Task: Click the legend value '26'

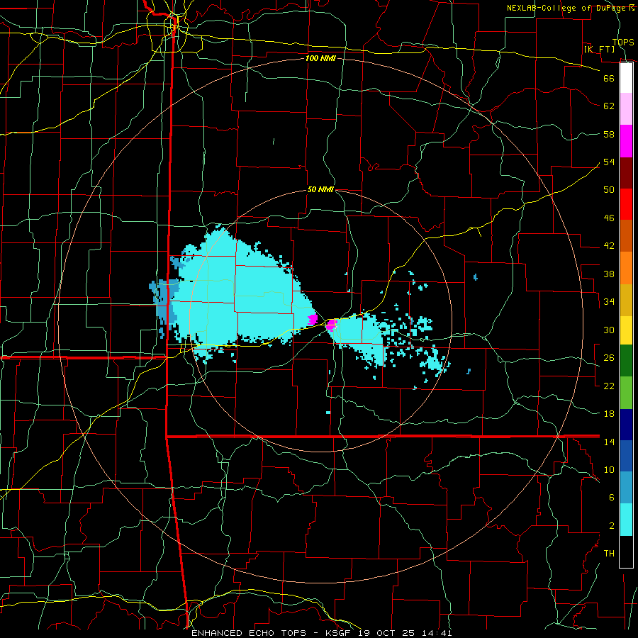Action: [609, 358]
